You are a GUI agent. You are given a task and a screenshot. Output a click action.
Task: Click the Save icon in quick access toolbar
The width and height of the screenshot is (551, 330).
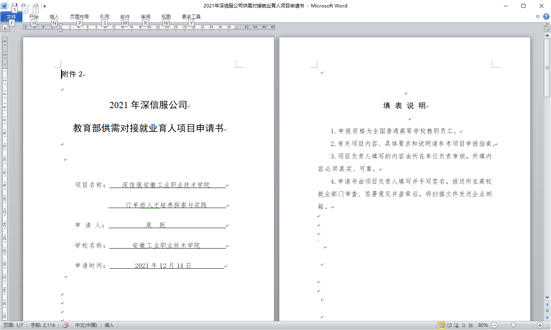click(x=15, y=6)
